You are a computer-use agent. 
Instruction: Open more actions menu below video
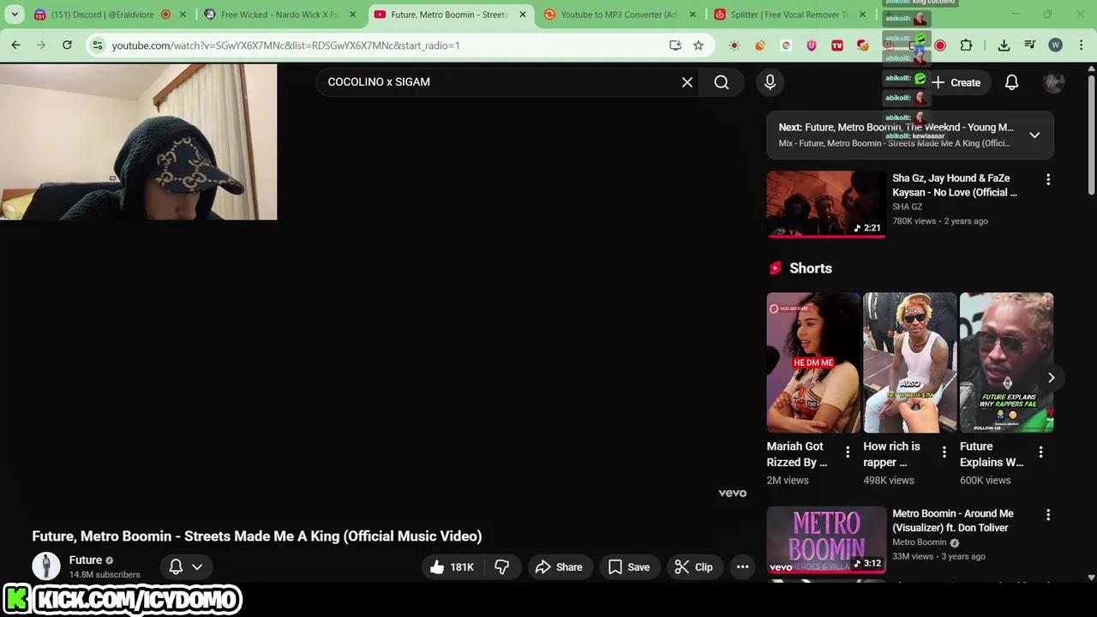743,567
